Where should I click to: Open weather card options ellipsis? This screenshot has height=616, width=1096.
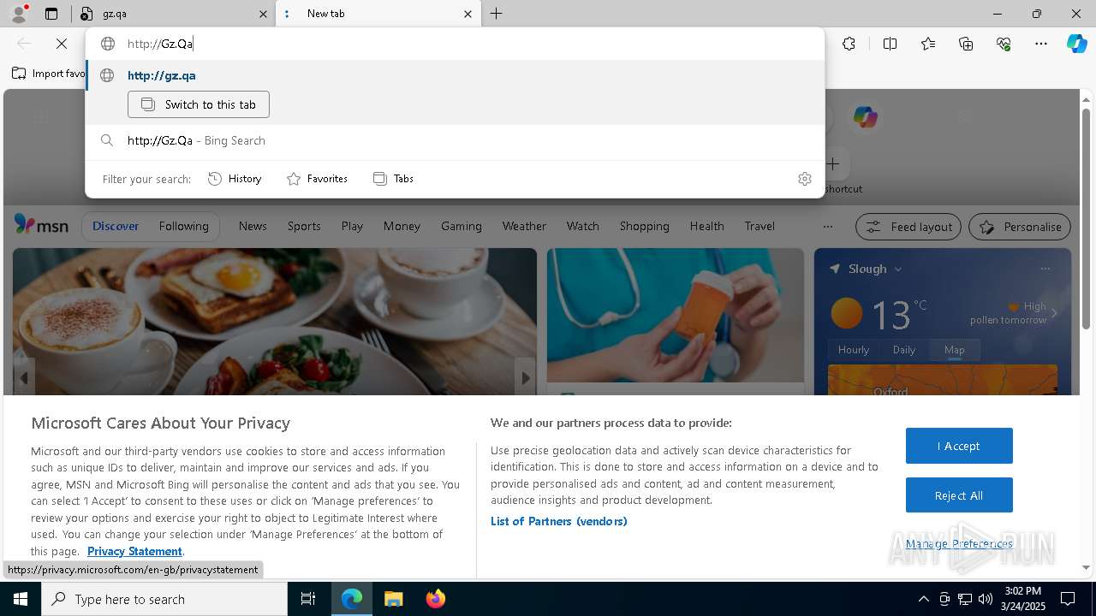point(1045,269)
